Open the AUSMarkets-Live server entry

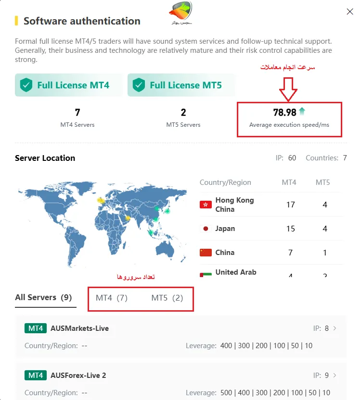click(x=79, y=329)
